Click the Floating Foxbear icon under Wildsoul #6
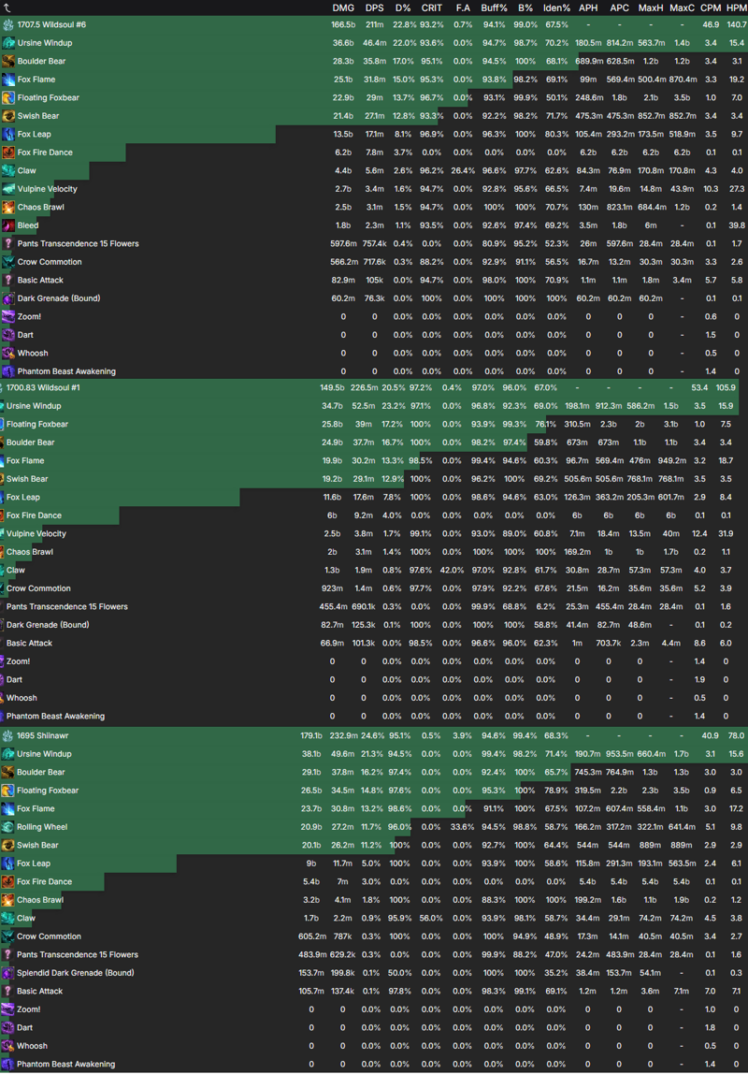The width and height of the screenshot is (748, 1074). coord(8,98)
